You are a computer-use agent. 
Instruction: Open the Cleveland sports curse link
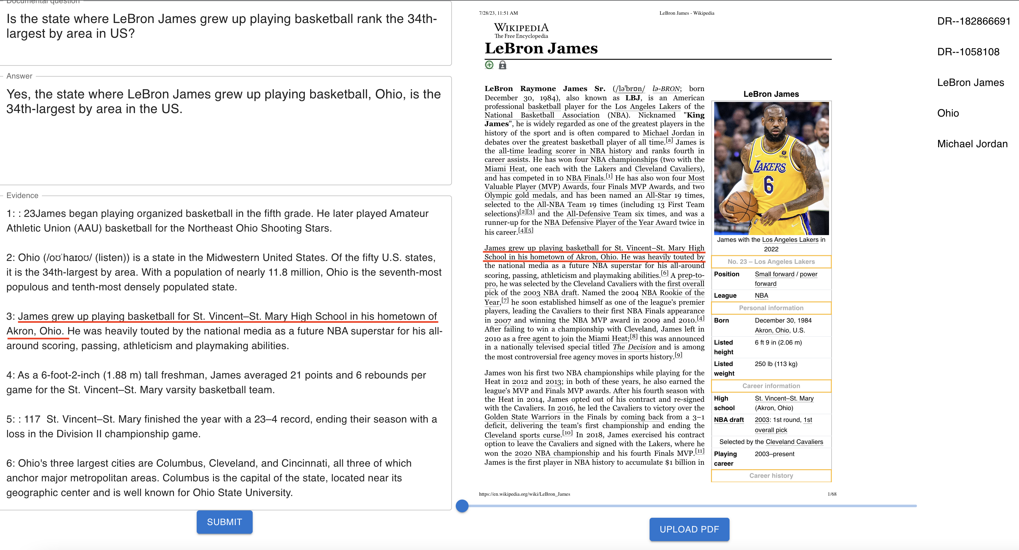point(523,435)
